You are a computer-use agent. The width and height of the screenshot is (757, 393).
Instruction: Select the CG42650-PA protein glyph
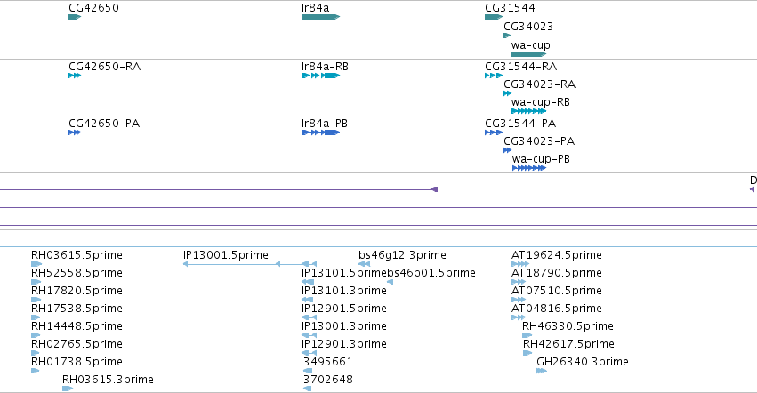pyautogui.click(x=75, y=132)
